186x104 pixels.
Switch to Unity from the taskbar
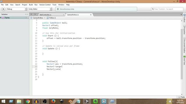87,101
